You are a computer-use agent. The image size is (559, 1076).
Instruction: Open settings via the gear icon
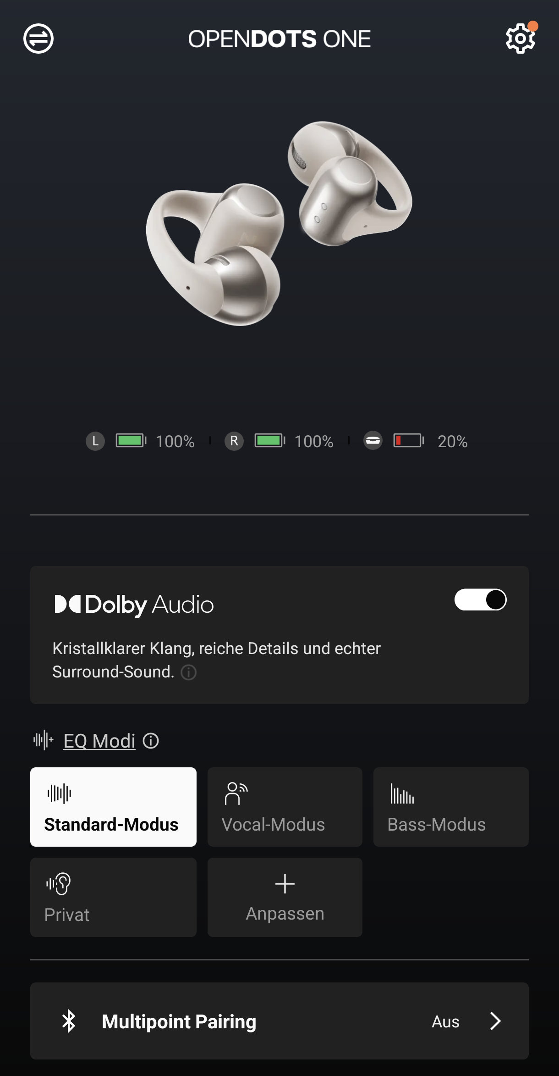click(x=521, y=39)
